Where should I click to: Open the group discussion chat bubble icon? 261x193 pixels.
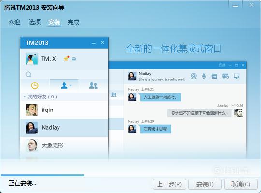[x=226, y=76]
